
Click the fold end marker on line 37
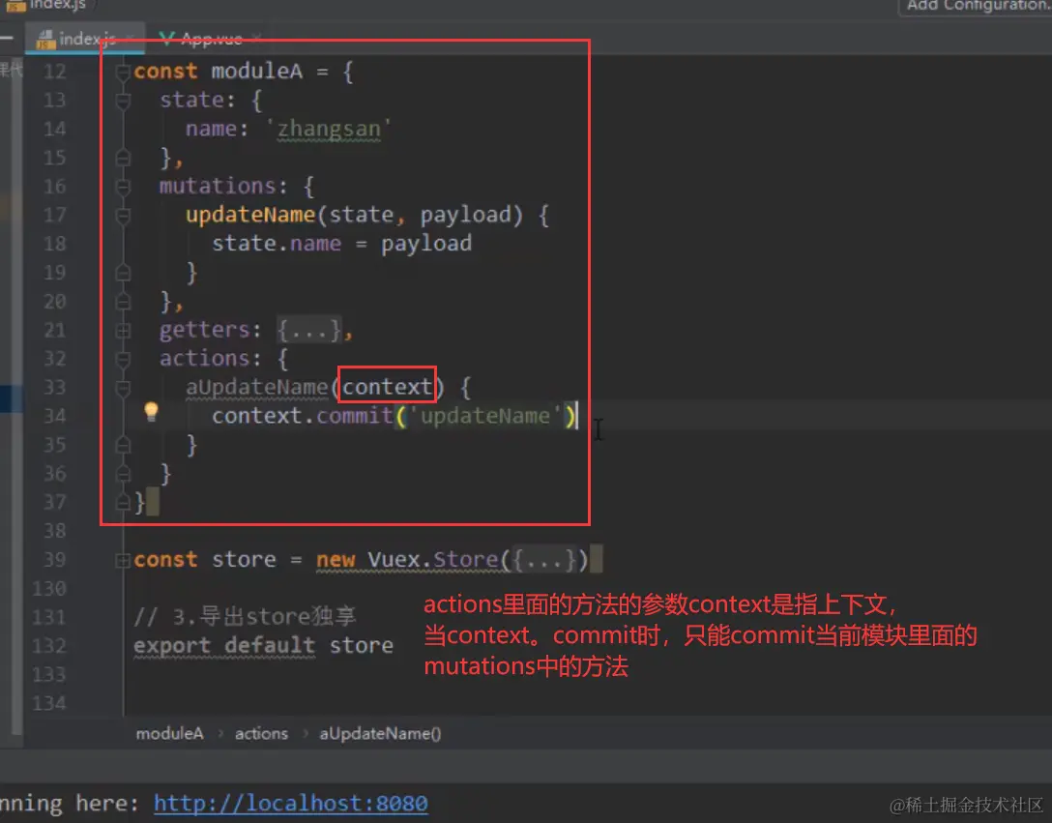click(123, 502)
